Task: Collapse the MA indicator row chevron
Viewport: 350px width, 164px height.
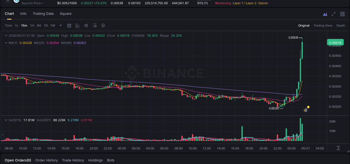Action: point(6,43)
